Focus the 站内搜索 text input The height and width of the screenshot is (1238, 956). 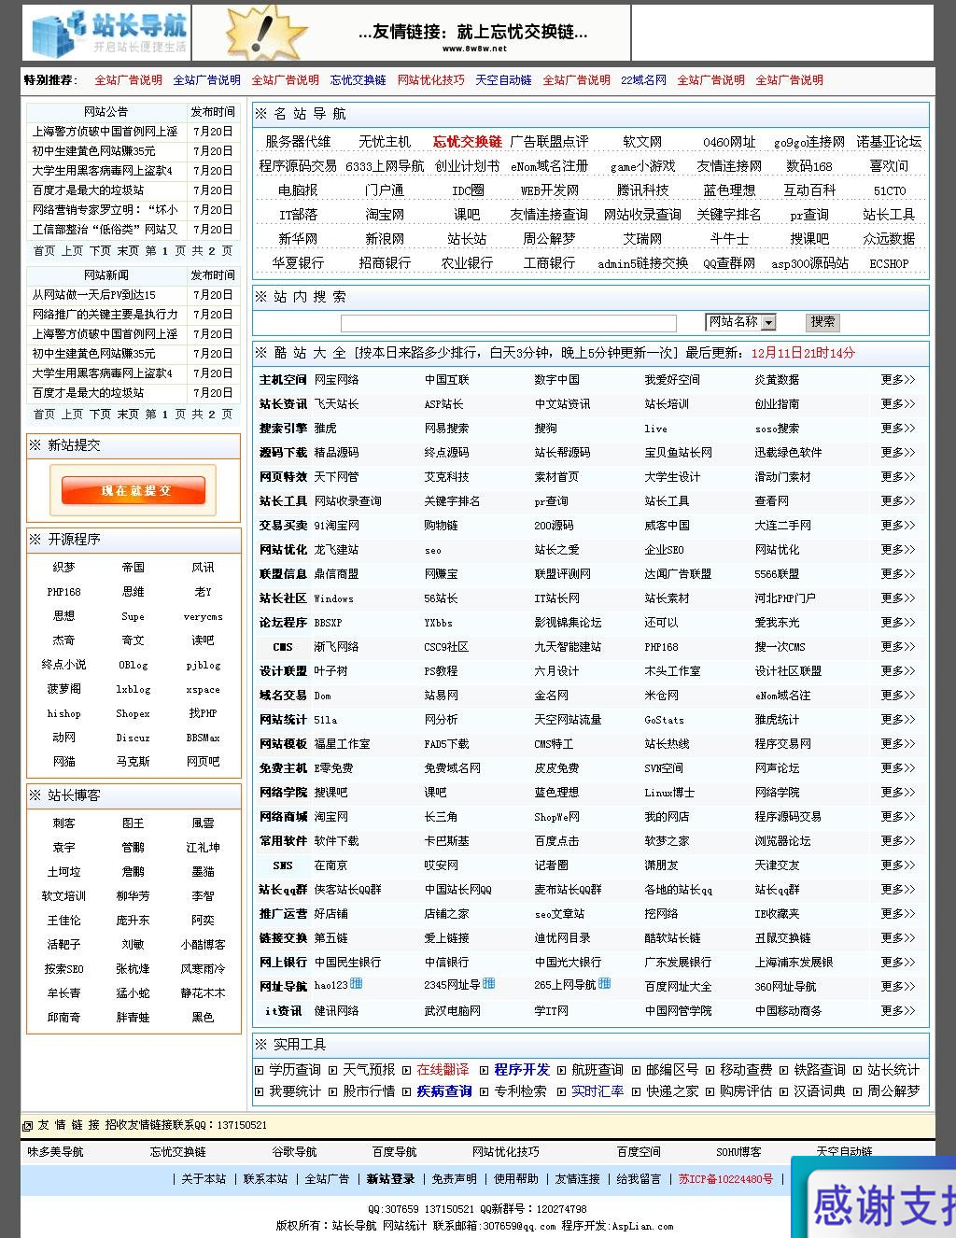(x=508, y=324)
